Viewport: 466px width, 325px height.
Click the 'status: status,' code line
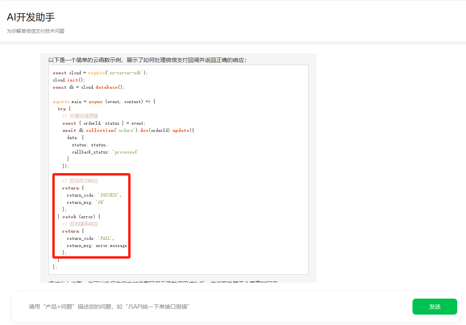coord(89,145)
